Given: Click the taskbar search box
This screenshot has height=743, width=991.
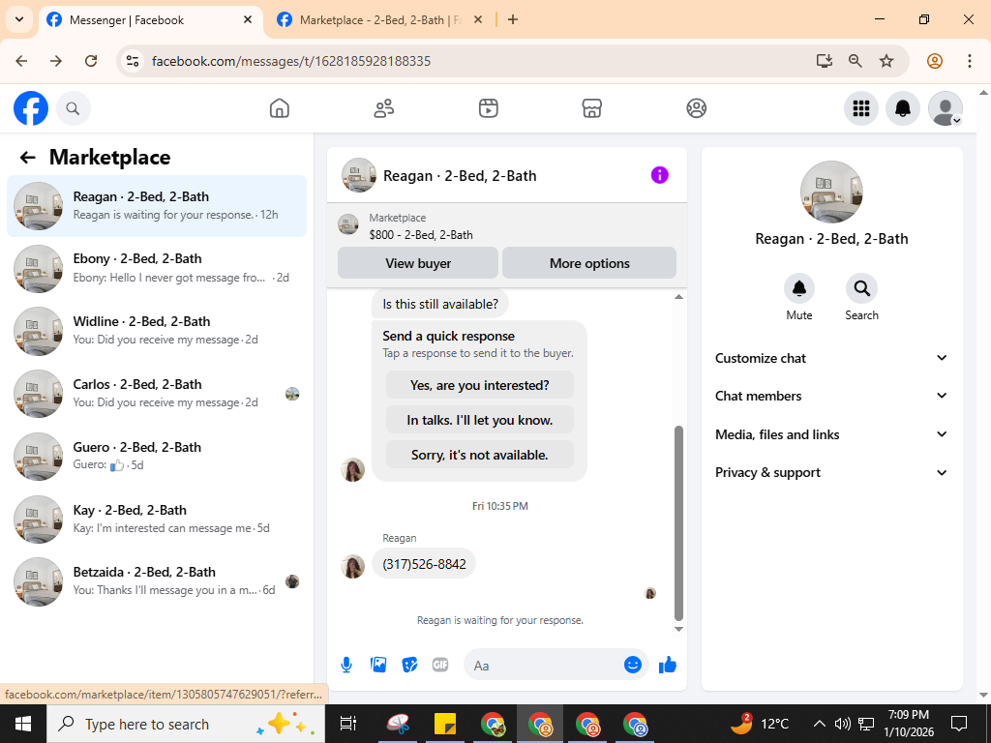Looking at the screenshot, I should click(185, 724).
